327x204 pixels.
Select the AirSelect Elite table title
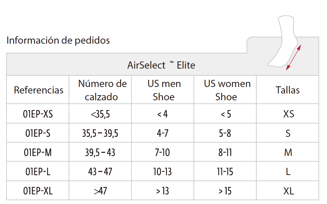coord(161,65)
